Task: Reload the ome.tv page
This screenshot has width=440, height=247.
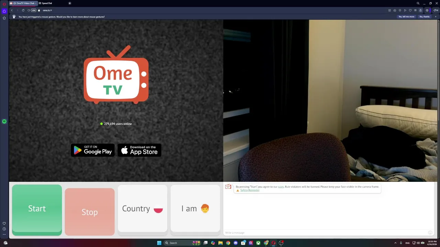Action: click(x=23, y=10)
